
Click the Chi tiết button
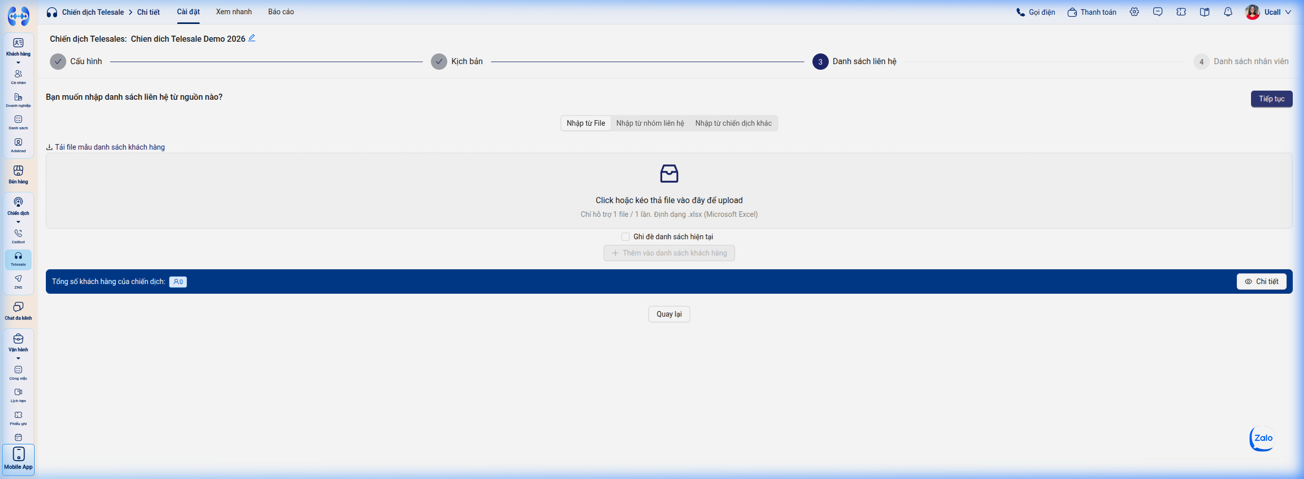pyautogui.click(x=1262, y=281)
